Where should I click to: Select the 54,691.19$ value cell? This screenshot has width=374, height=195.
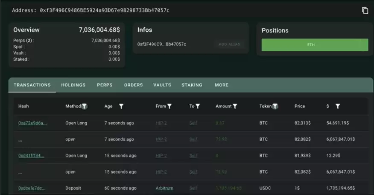click(338, 123)
